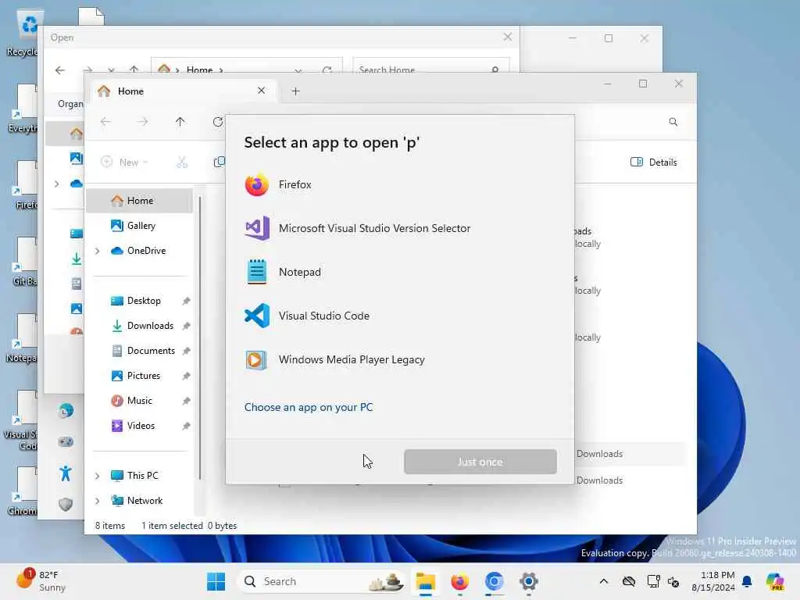The image size is (800, 600).
Task: Open the New dropdown menu
Action: point(124,162)
